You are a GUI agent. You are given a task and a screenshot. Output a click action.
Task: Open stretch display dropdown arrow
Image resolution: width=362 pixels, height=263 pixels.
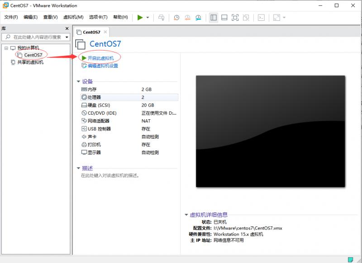point(284,18)
